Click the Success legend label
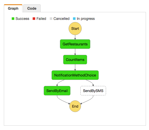 coord(22,19)
